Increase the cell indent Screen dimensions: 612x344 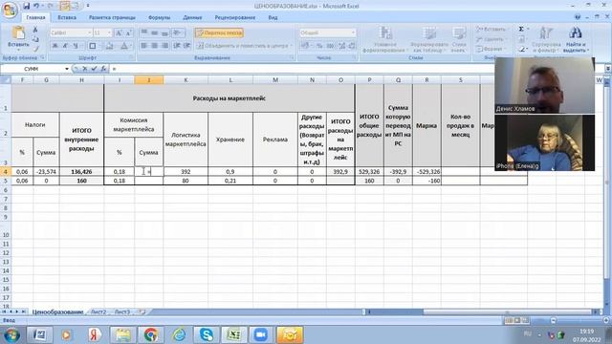pos(187,46)
